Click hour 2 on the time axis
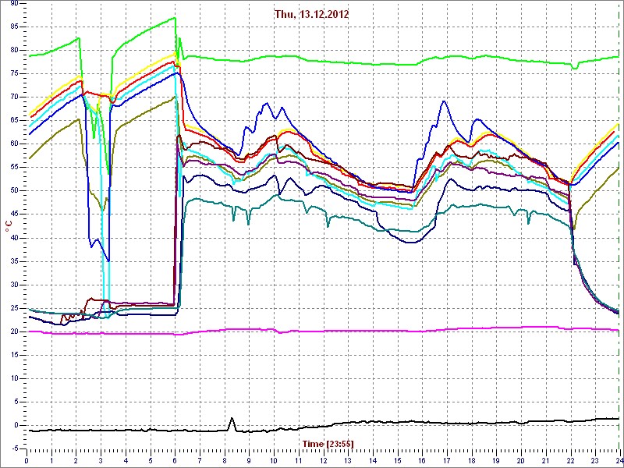The width and height of the screenshot is (624, 468). (76, 460)
